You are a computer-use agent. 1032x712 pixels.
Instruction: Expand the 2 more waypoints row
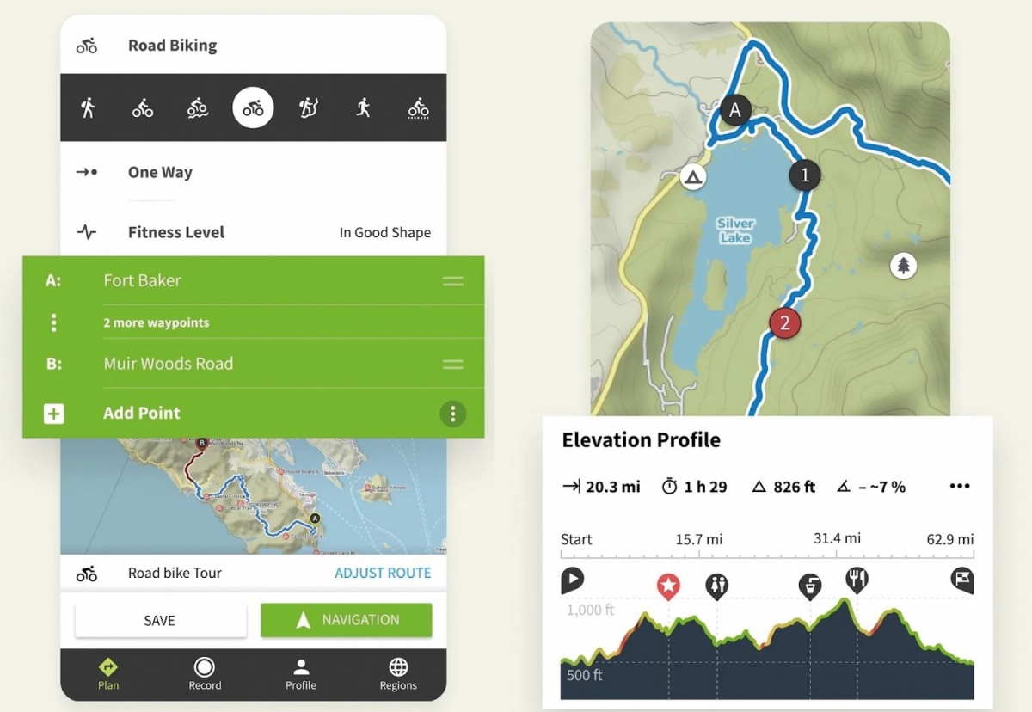coord(253,322)
